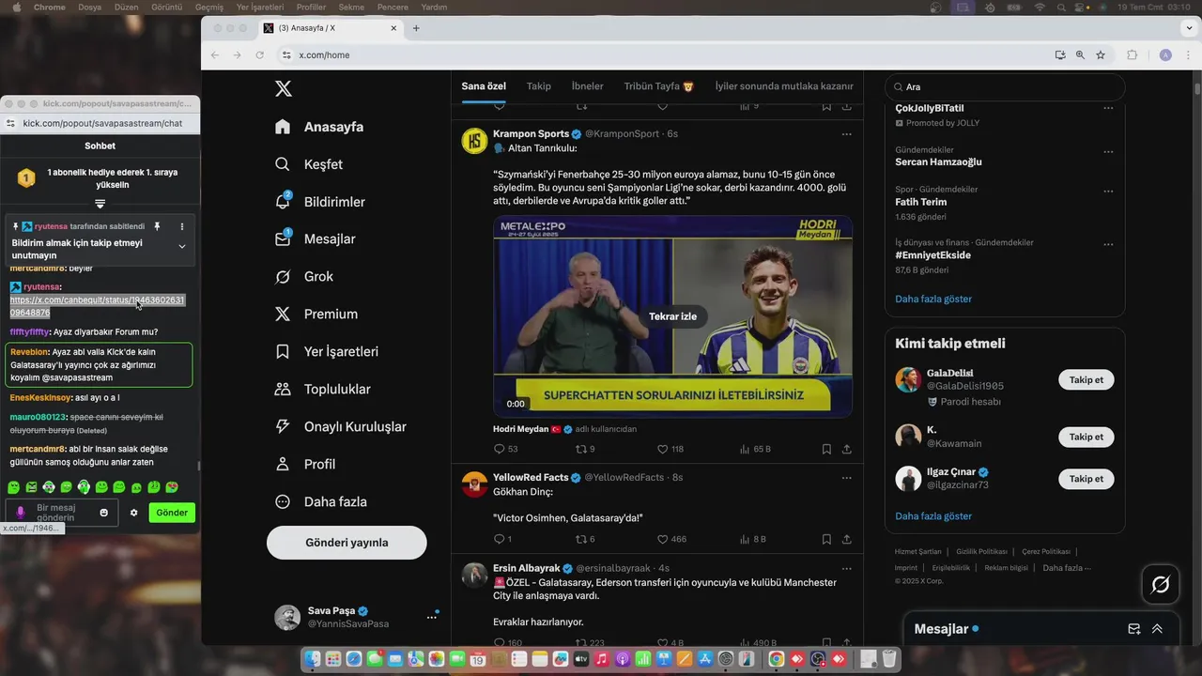1202x676 pixels.
Task: Open Topluluklar communities in the sidebar
Action: (x=322, y=390)
